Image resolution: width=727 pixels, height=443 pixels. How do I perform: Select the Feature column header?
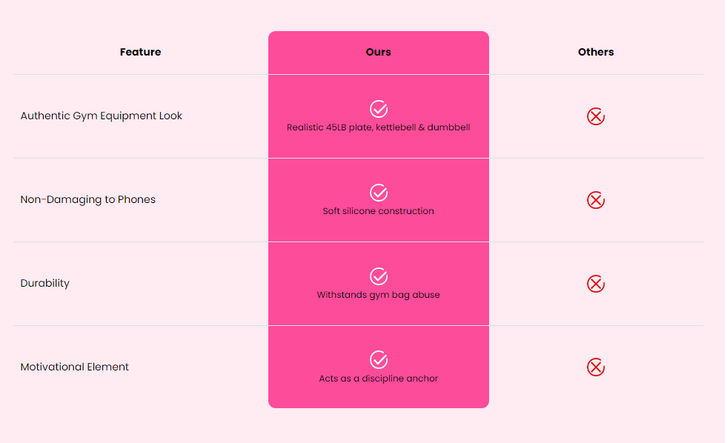(141, 52)
